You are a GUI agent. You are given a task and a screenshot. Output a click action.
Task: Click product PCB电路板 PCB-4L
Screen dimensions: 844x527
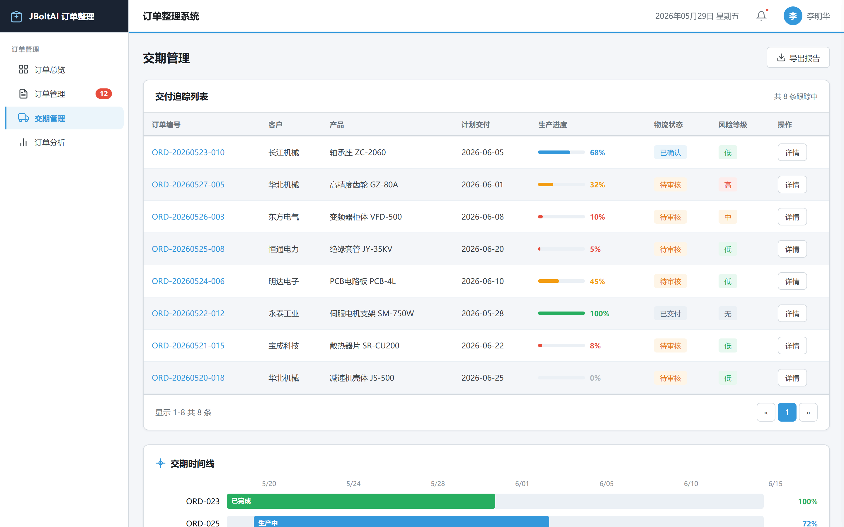tap(363, 281)
